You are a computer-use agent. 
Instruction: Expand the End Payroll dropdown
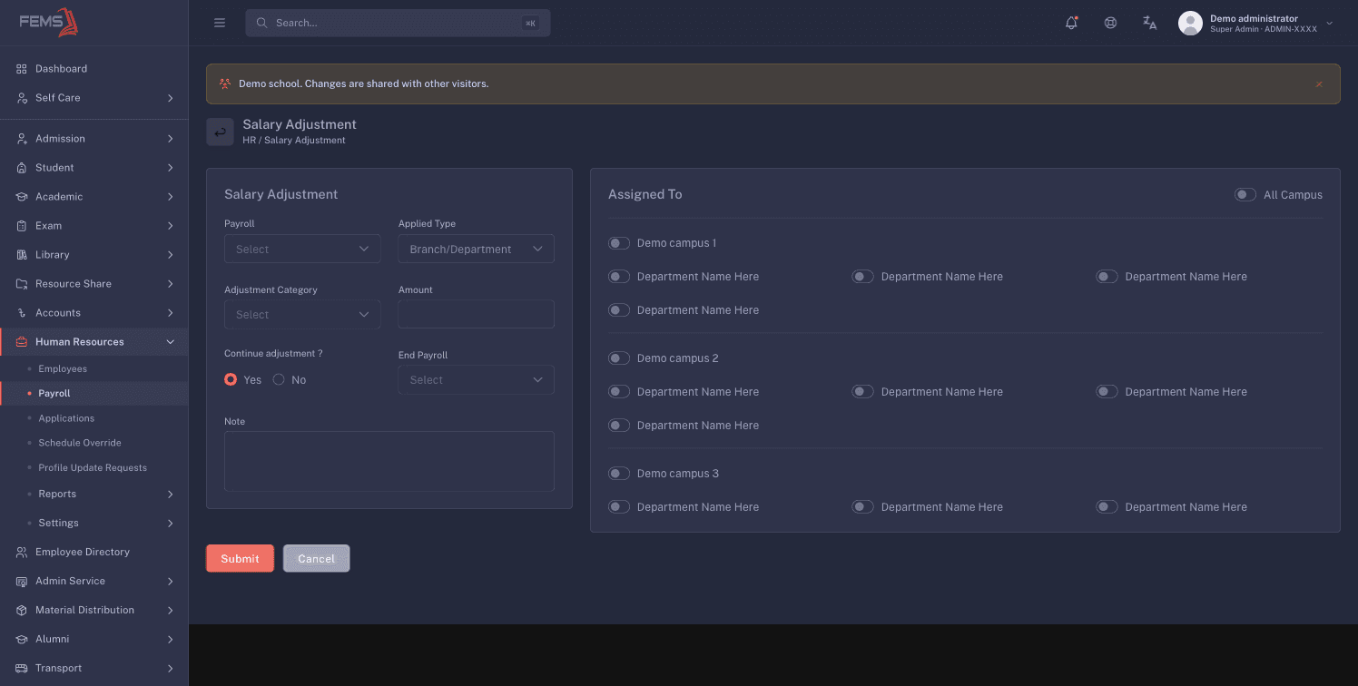[x=476, y=379]
